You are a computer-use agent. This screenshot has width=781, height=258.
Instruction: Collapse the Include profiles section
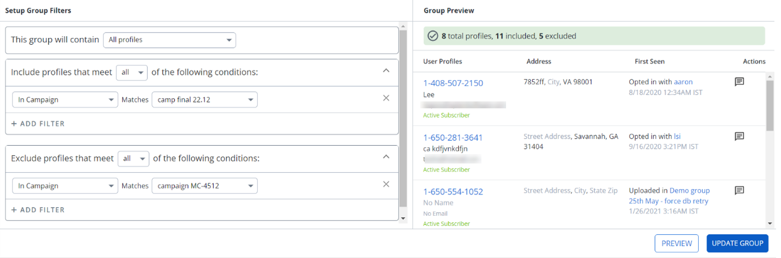(386, 71)
